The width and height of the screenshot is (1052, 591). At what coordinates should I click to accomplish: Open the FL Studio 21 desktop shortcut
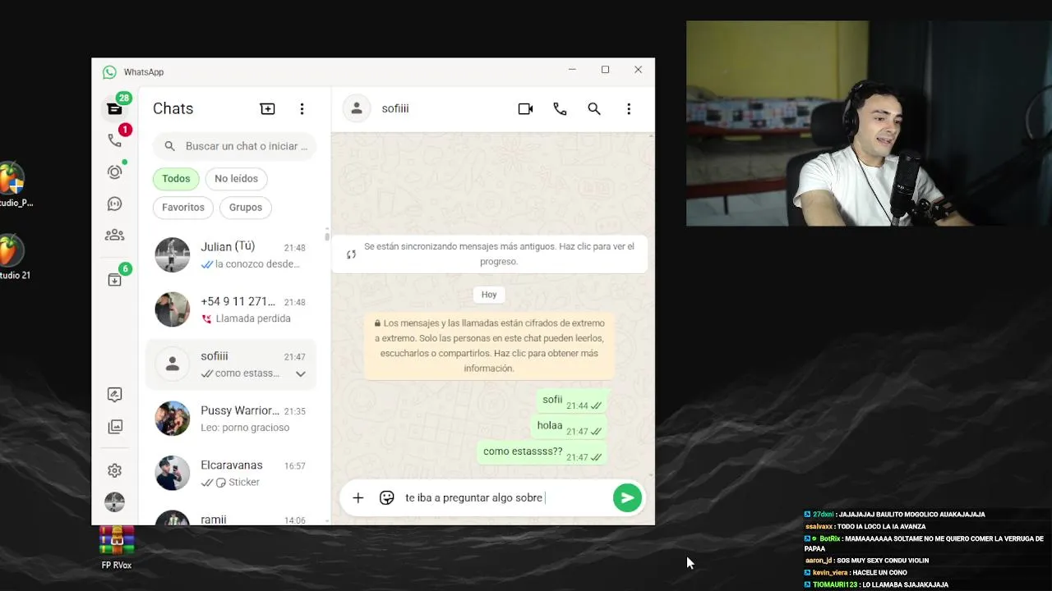[x=13, y=257]
